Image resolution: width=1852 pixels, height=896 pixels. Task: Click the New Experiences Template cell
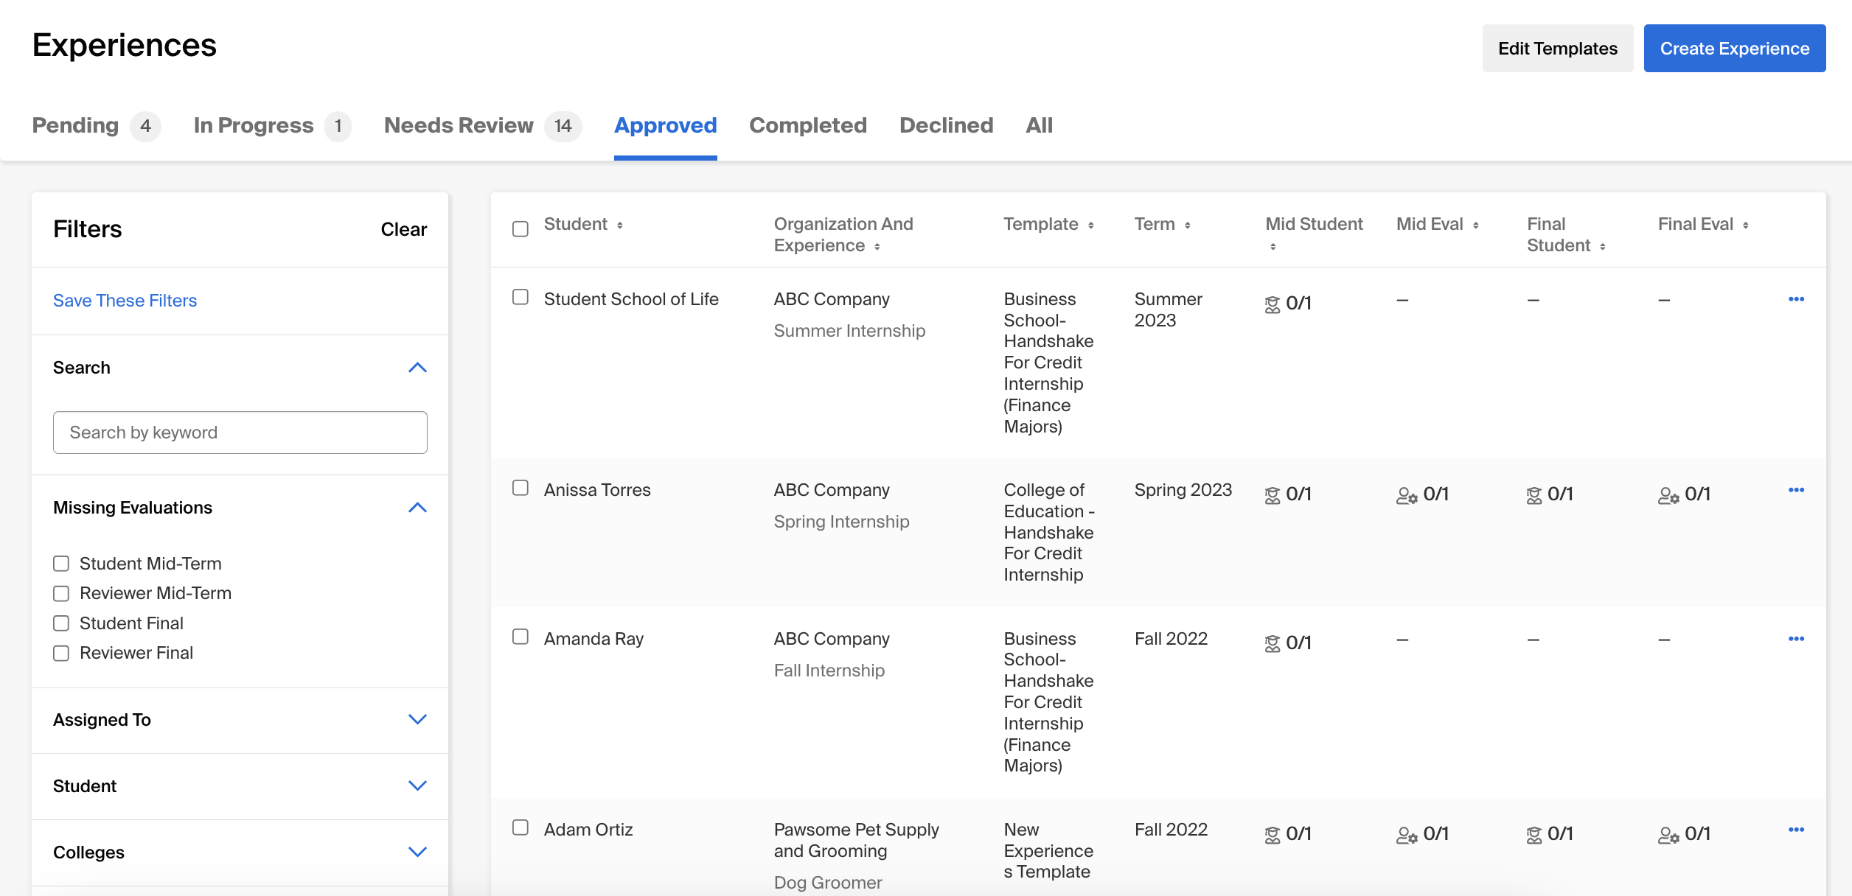point(1048,851)
